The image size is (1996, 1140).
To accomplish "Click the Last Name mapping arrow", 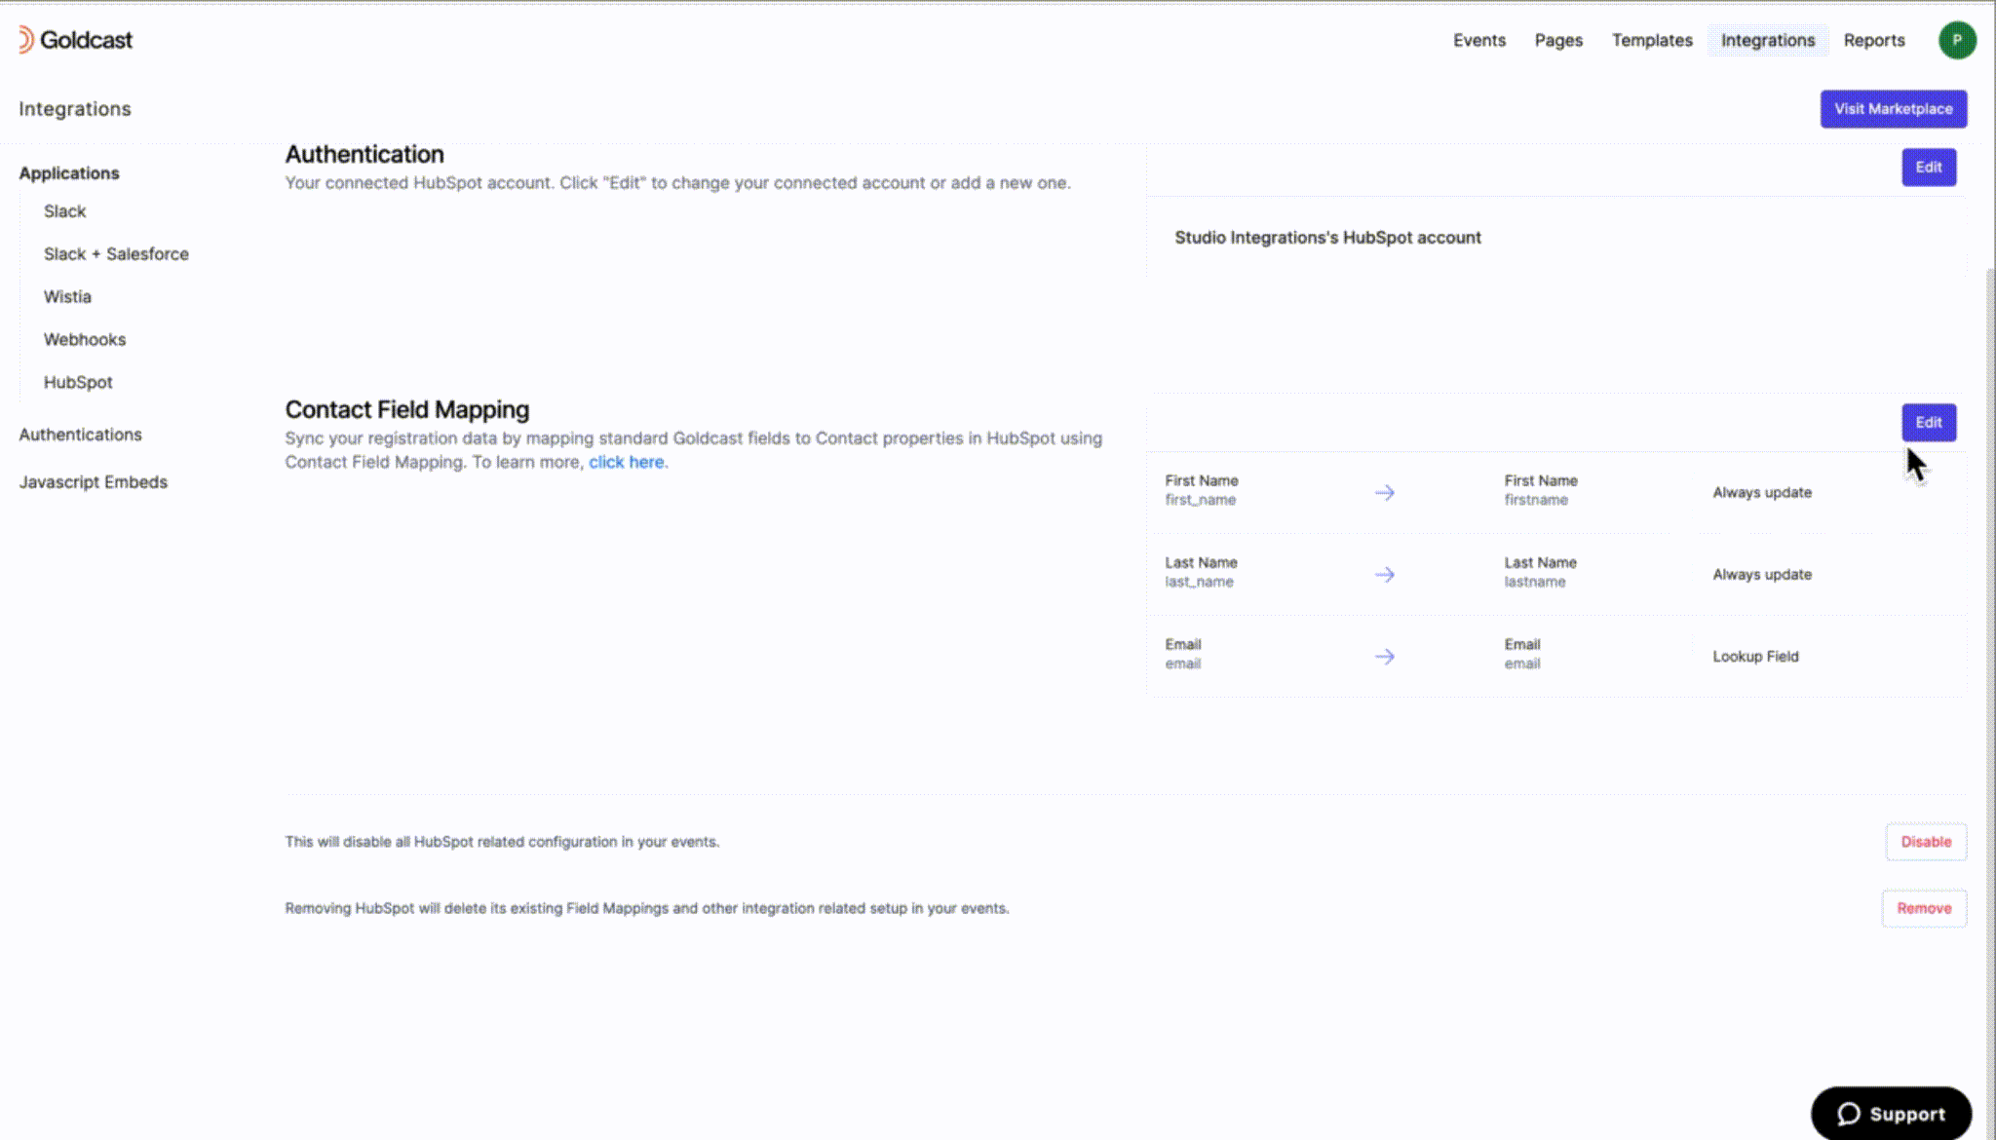I will tap(1384, 574).
